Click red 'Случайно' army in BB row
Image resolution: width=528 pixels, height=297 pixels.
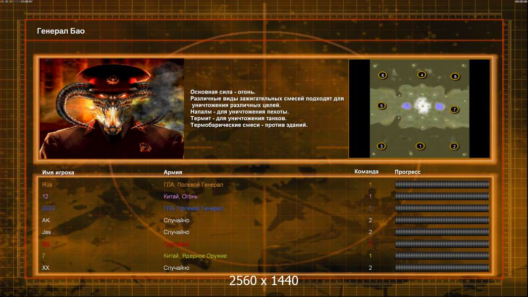point(176,244)
